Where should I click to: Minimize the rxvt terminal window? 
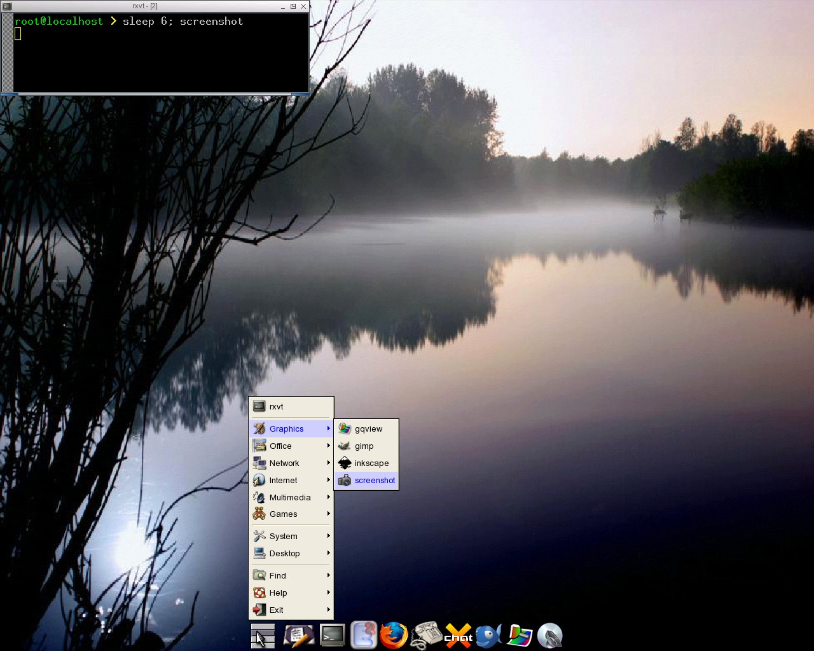[284, 6]
